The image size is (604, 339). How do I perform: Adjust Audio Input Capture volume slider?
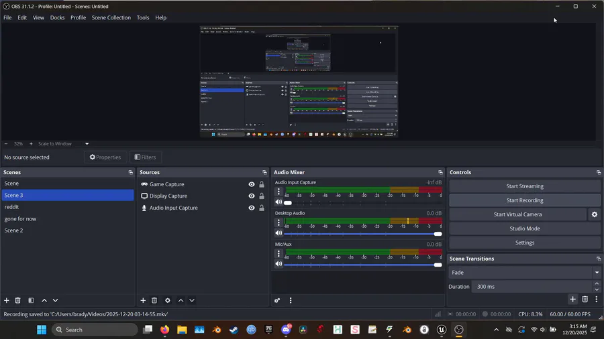click(362, 203)
